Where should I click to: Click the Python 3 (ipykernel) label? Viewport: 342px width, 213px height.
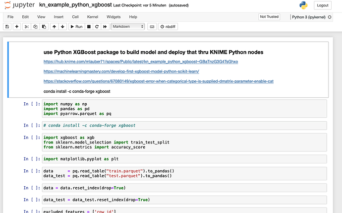[x=309, y=17]
